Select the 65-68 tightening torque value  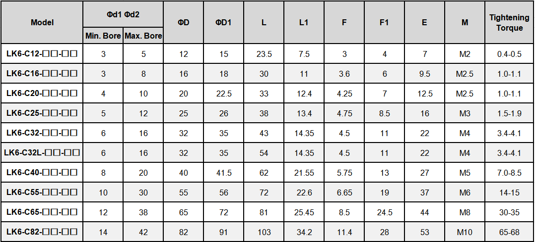pos(509,232)
